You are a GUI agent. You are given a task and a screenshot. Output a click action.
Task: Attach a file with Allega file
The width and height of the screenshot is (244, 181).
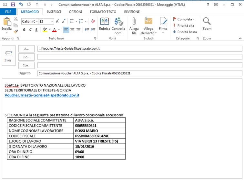pos(134,26)
